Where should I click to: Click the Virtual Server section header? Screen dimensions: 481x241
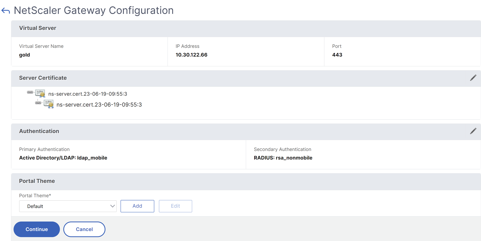246,29
